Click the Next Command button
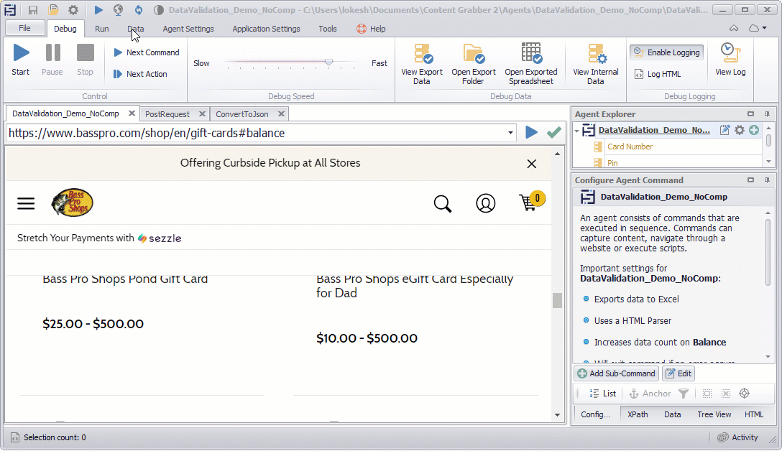This screenshot has height=451, width=782. click(x=147, y=52)
